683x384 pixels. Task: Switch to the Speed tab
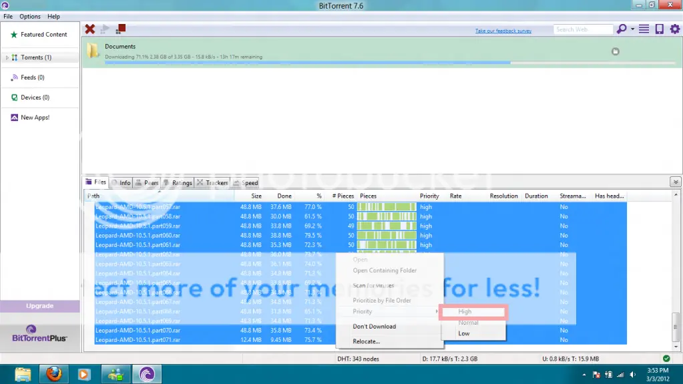246,183
